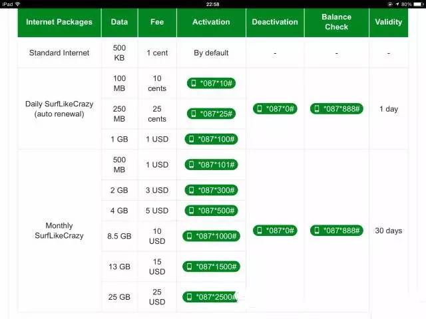Click the Validity column header
The height and width of the screenshot is (319, 426).
click(388, 23)
